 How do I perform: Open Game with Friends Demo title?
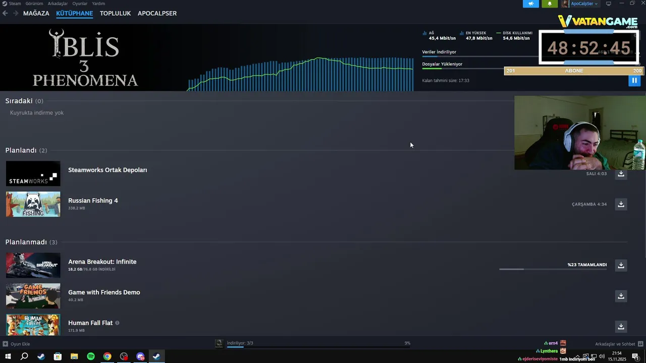[x=104, y=292]
